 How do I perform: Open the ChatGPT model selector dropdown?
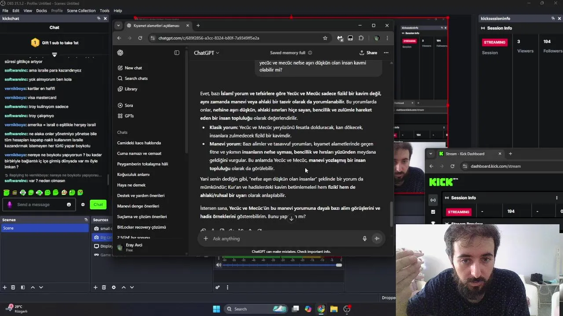(207, 53)
